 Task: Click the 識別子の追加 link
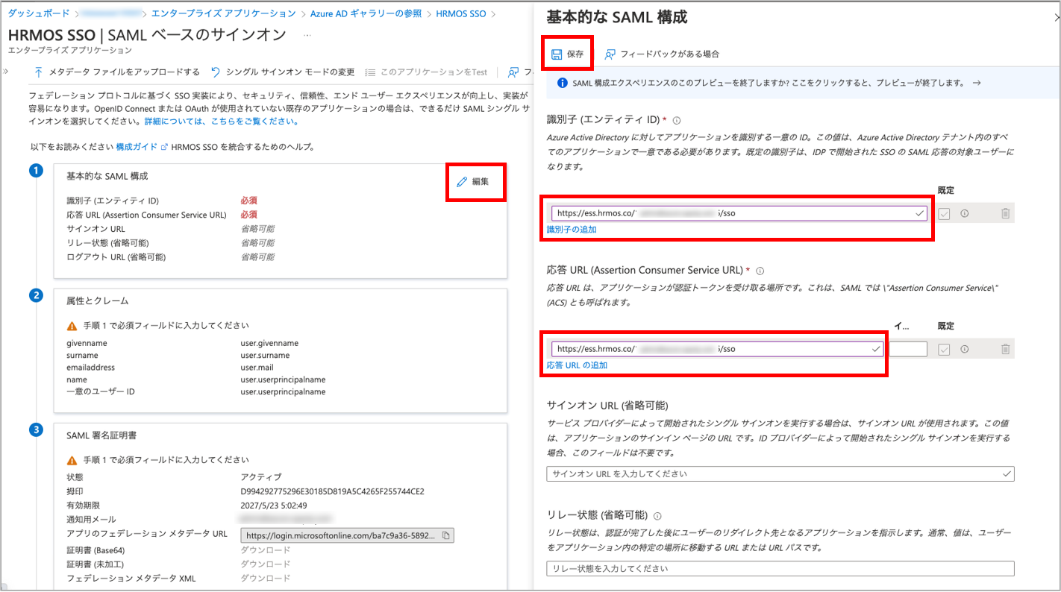[x=572, y=230]
